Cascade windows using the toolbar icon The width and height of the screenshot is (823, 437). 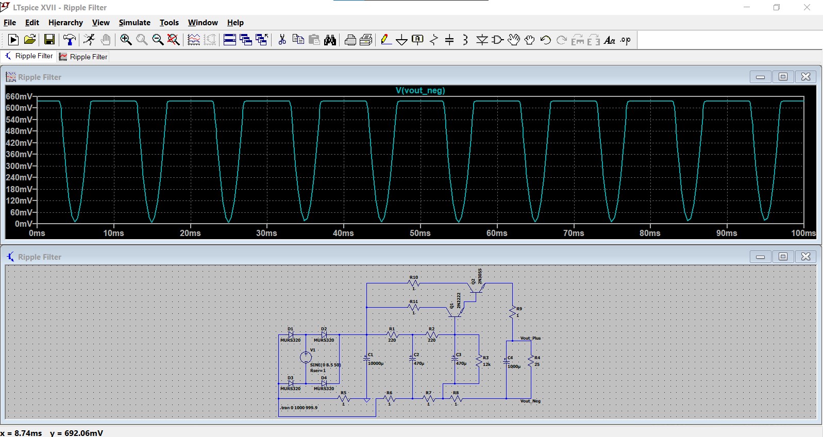pos(246,40)
